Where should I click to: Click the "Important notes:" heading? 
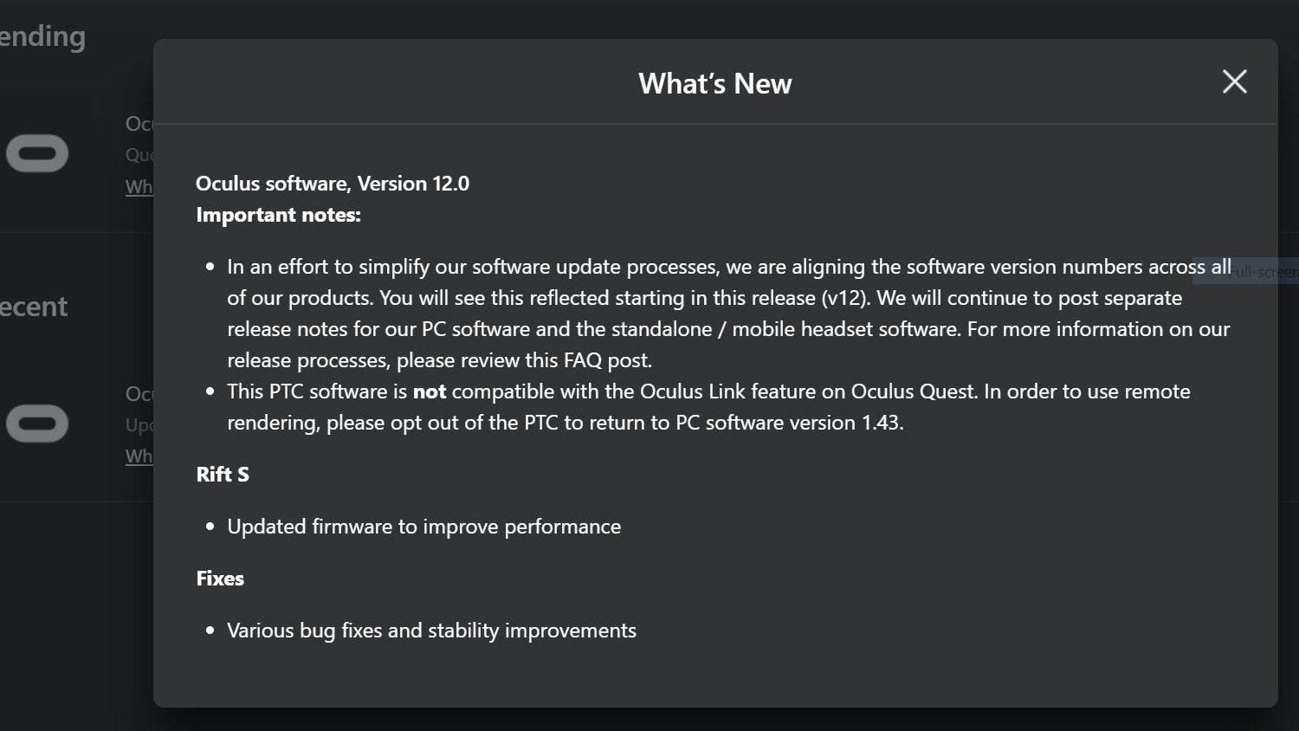click(278, 215)
